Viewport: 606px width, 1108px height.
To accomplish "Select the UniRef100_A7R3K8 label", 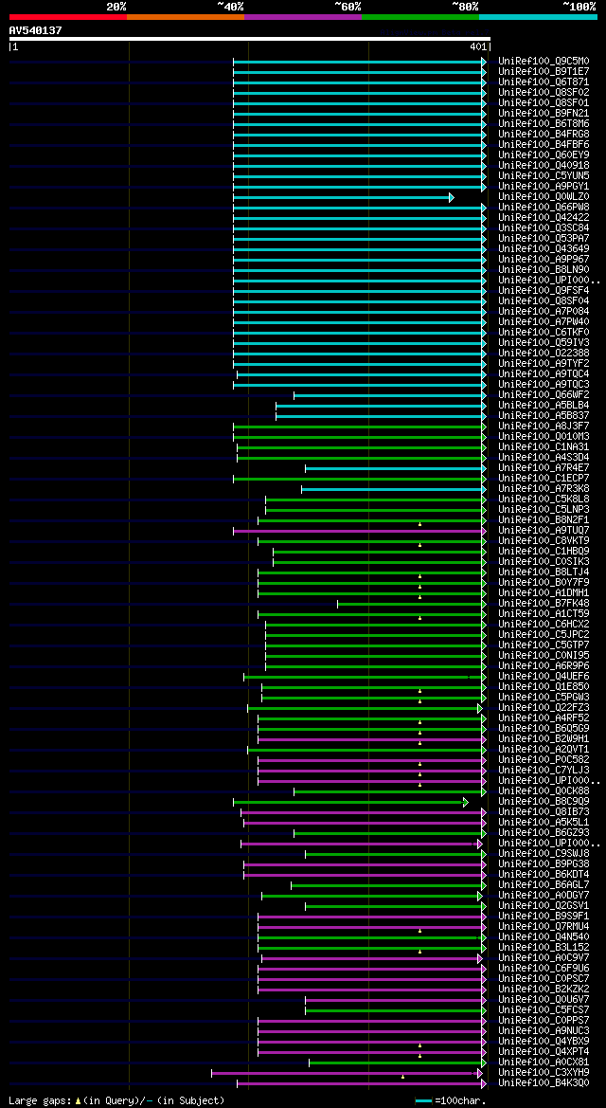I will pyautogui.click(x=544, y=489).
